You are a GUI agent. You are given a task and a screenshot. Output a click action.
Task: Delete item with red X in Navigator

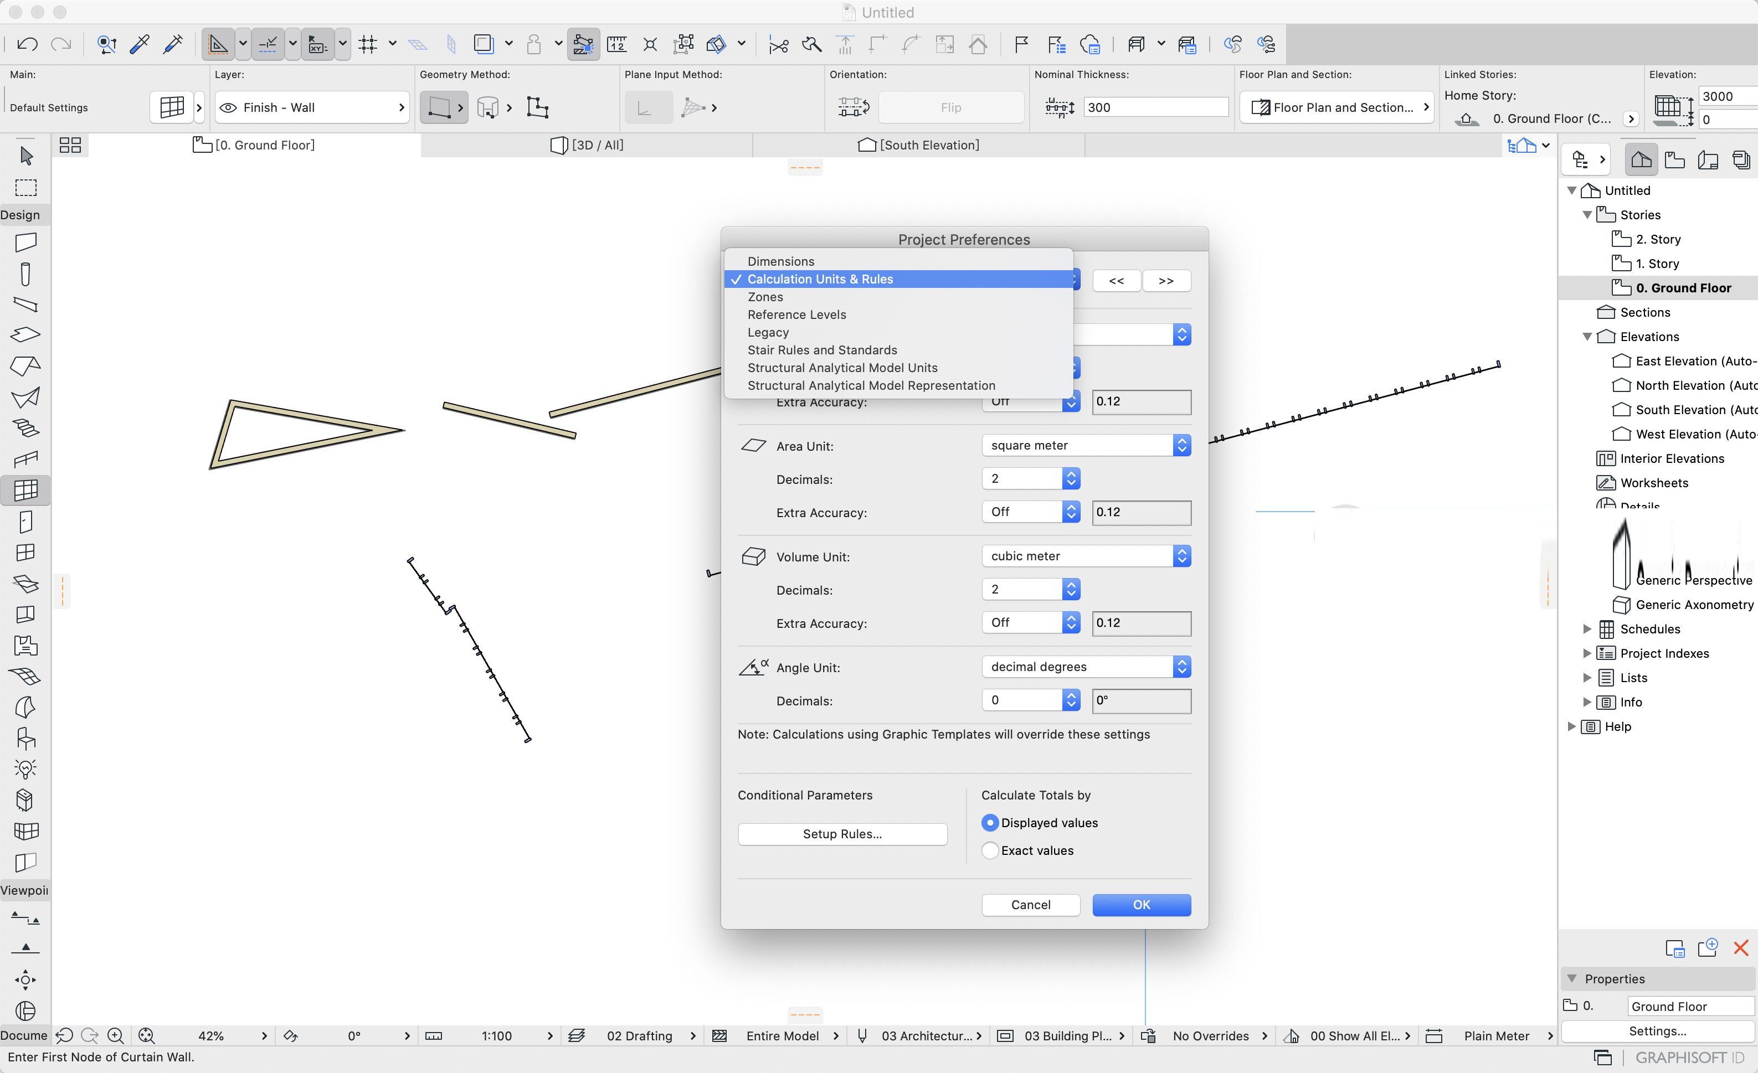point(1741,947)
